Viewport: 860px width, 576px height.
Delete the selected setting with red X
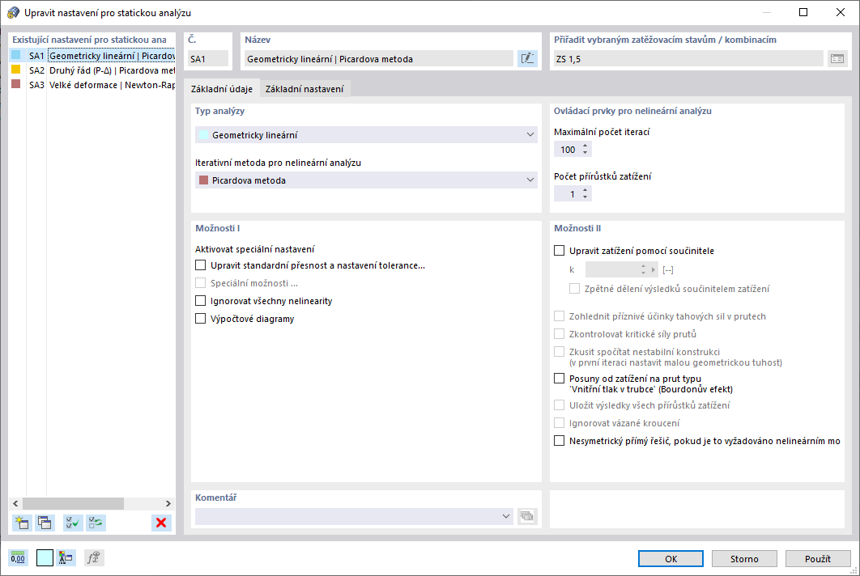pos(161,523)
